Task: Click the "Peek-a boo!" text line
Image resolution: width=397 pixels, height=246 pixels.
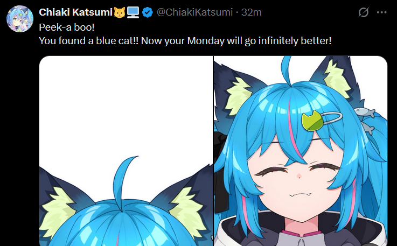Action: [x=67, y=27]
